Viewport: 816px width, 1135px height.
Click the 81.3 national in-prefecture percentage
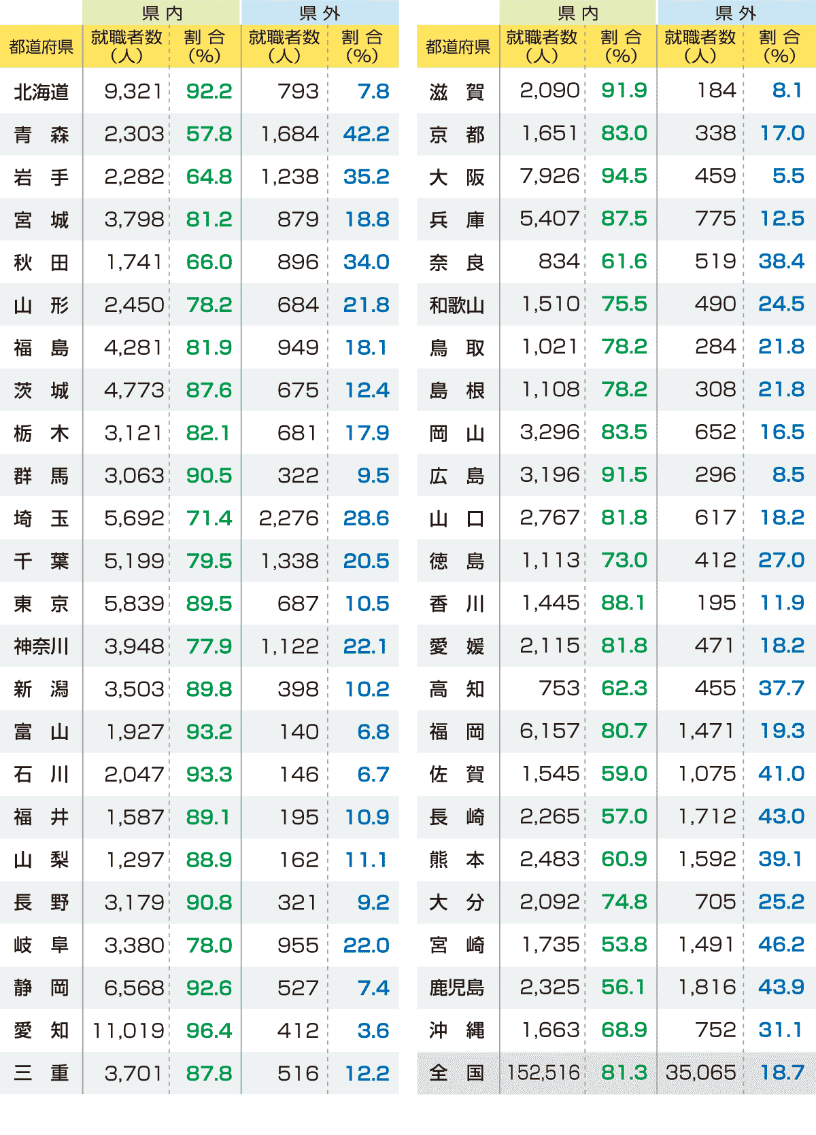[x=624, y=1073]
